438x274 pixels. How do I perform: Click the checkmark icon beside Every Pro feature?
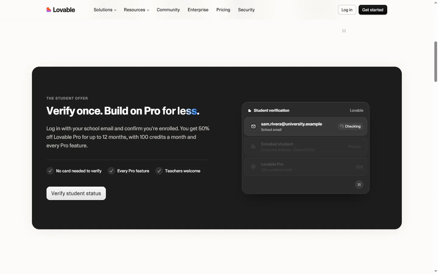111,171
